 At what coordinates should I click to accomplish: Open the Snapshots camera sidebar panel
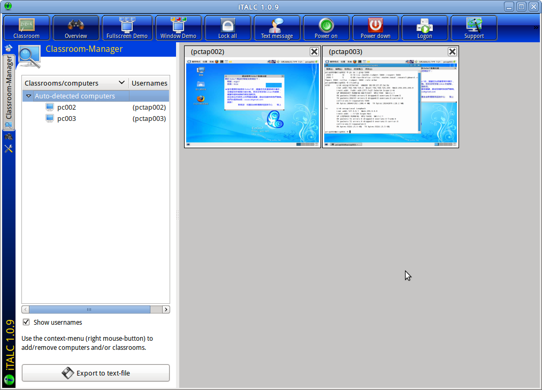[9, 137]
